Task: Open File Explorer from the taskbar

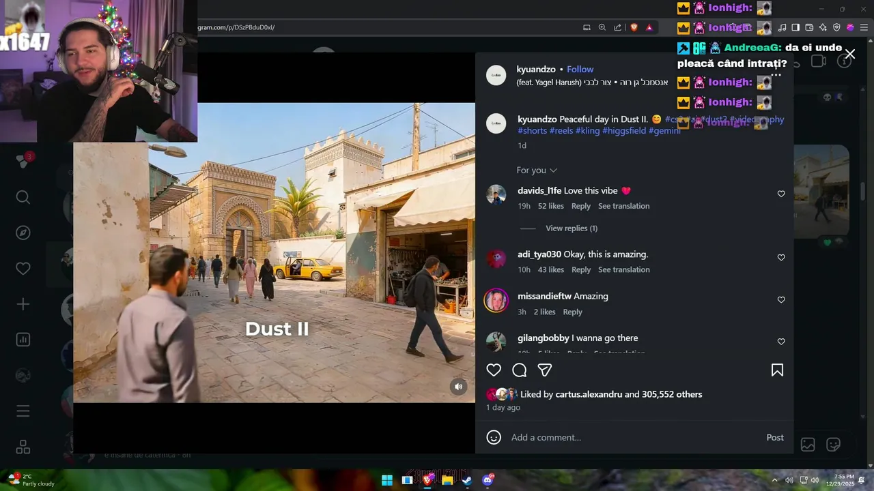Action: coord(447,480)
